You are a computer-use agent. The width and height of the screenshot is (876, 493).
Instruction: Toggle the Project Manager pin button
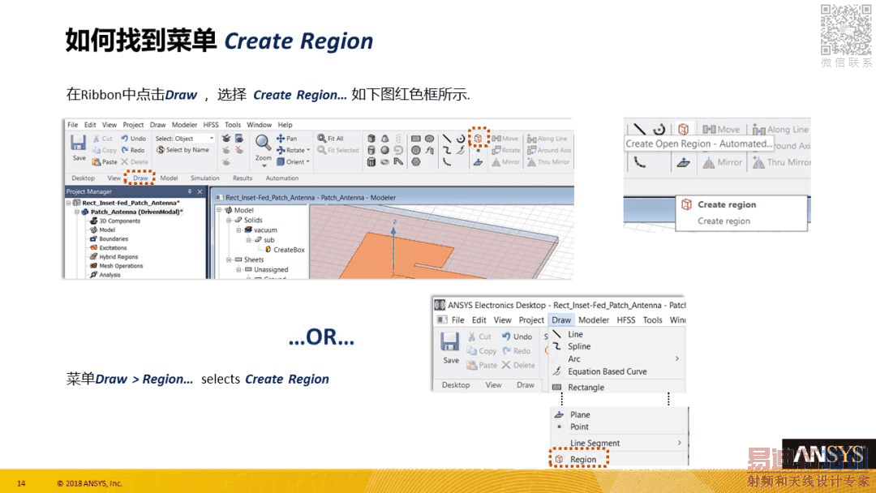coord(189,191)
